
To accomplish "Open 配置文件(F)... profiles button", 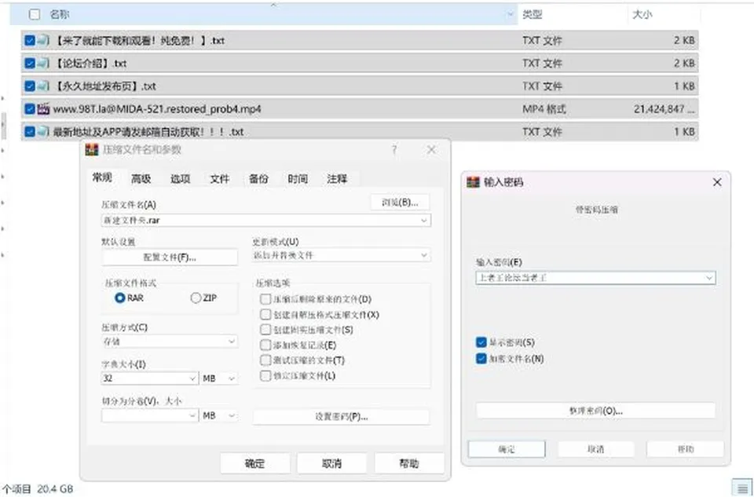I will click(170, 258).
